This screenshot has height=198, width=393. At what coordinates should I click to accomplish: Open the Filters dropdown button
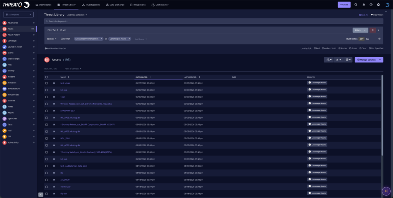coord(360,30)
